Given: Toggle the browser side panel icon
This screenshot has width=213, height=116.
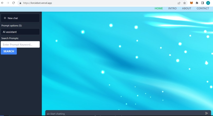Looking at the screenshot, I should coord(202,3).
